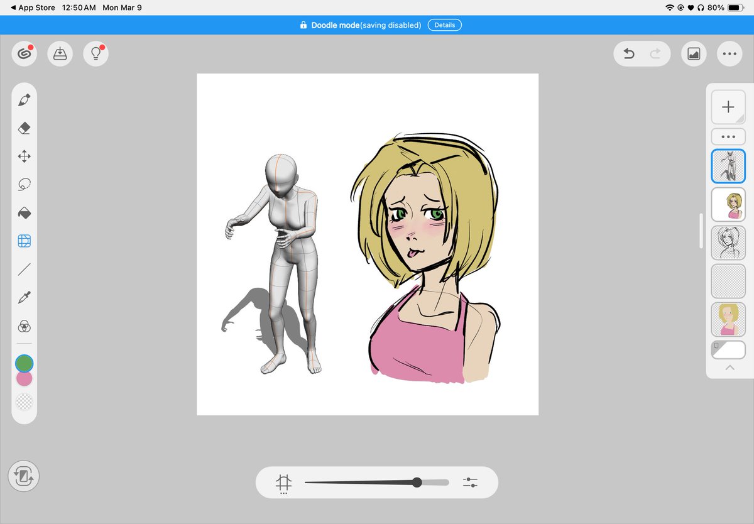Select the line sketch layer thumbnail

click(x=728, y=243)
